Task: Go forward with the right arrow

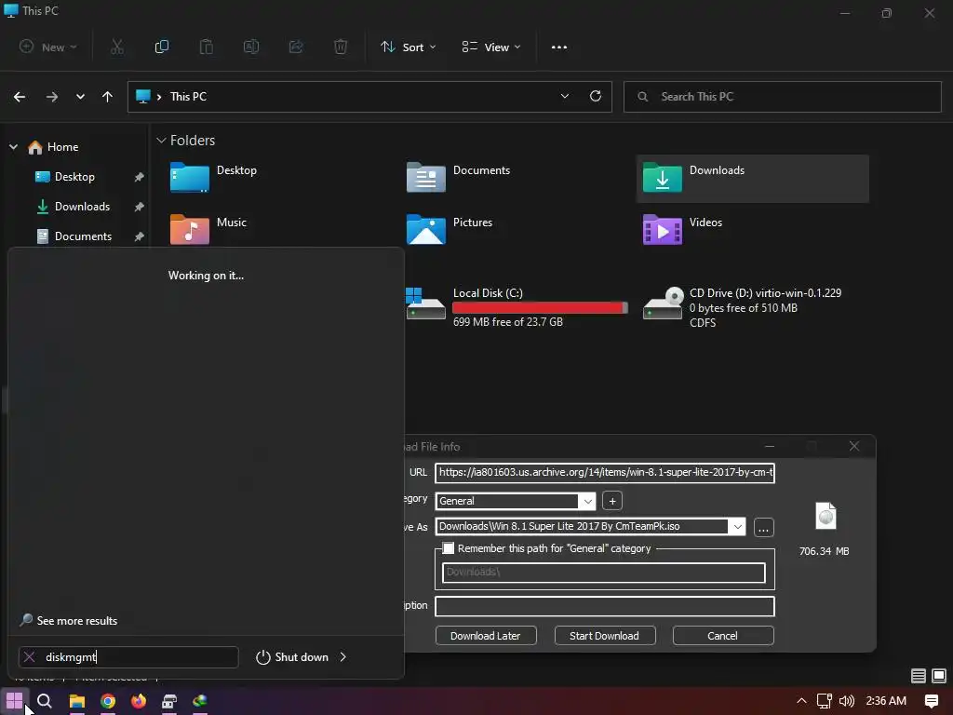Action: pyautogui.click(x=52, y=97)
